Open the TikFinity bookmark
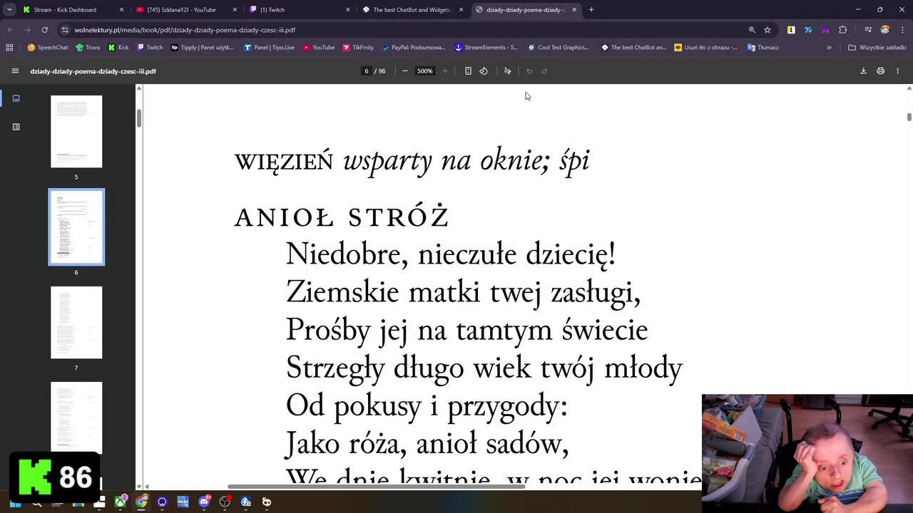 [x=358, y=48]
